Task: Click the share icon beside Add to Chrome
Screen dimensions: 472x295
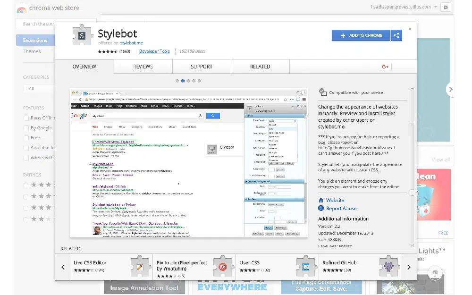Action: (x=396, y=35)
